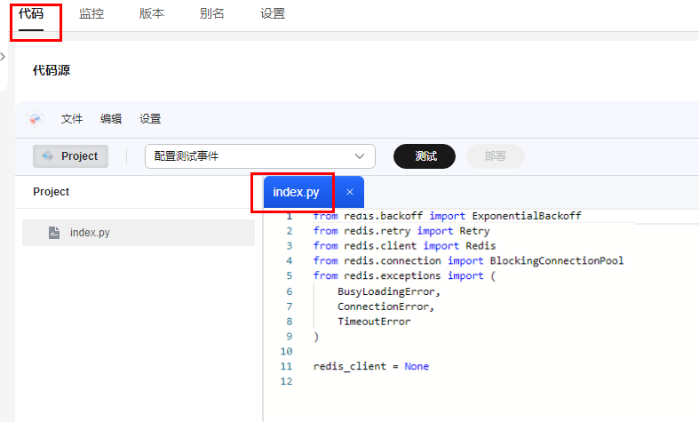Click the file icon next to index.py
Image resolution: width=699 pixels, height=422 pixels.
pyautogui.click(x=54, y=233)
